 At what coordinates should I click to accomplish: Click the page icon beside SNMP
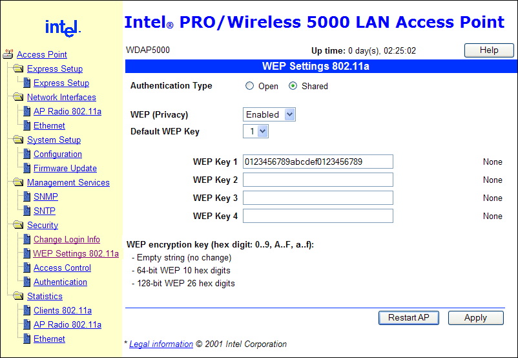point(27,196)
